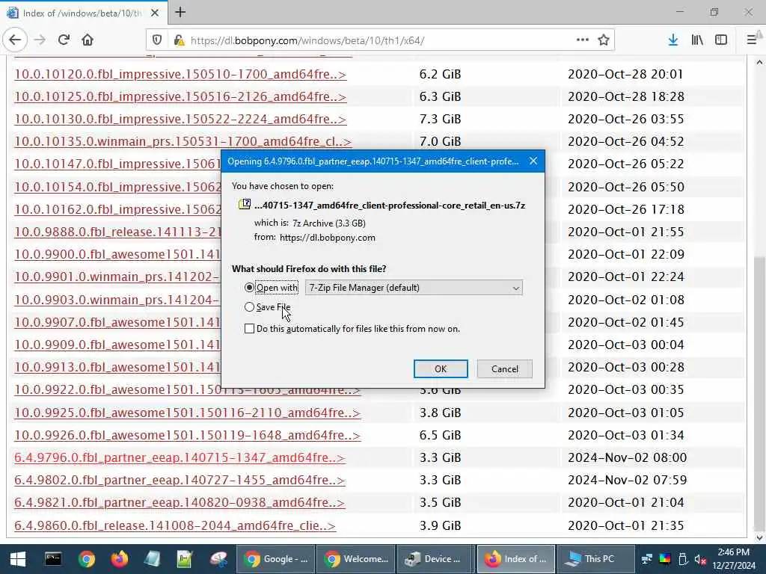Open the 6.4.9860.0.fbl_release link
Viewport: 766px width, 574px height.
175,525
